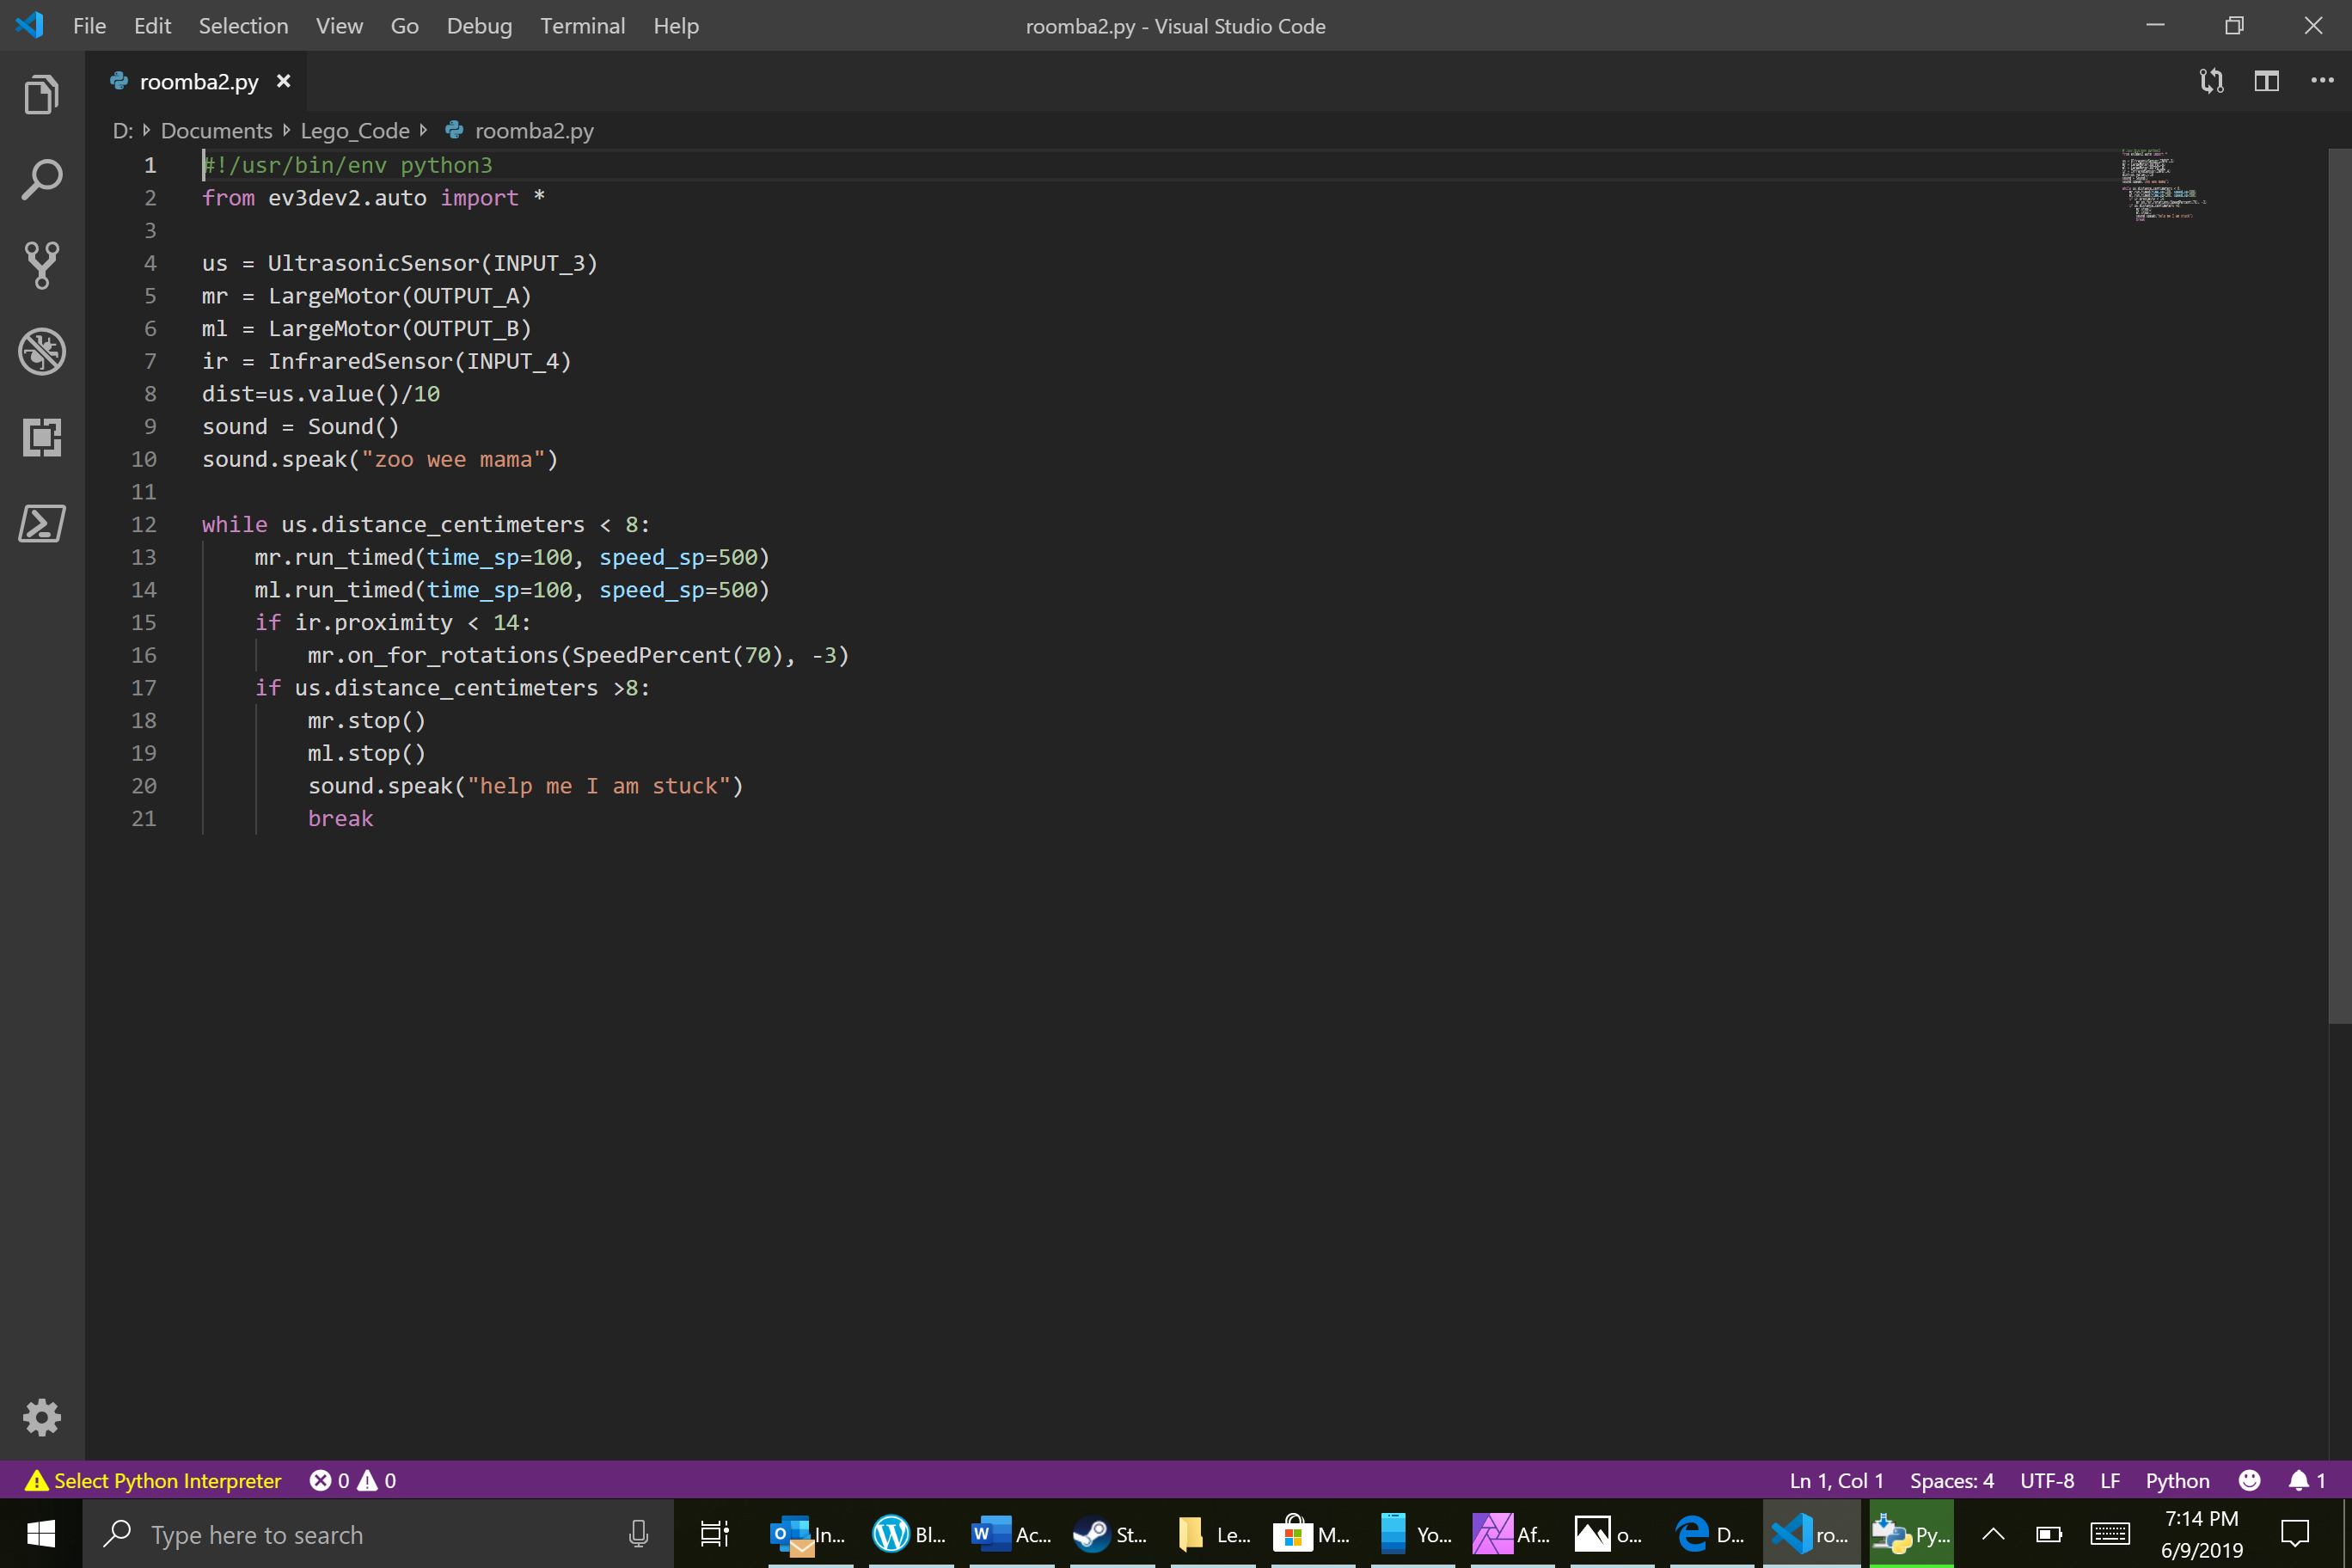Viewport: 2352px width, 1568px height.
Task: Open the Search view icon
Action: pyautogui.click(x=41, y=180)
